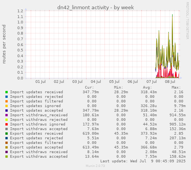Click the red Import withdraws ignored swatch
This screenshot has height=170, width=191.
pyautogui.click(x=7, y=124)
